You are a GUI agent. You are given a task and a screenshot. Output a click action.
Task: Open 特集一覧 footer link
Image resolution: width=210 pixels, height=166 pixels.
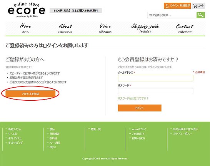click(x=96, y=129)
